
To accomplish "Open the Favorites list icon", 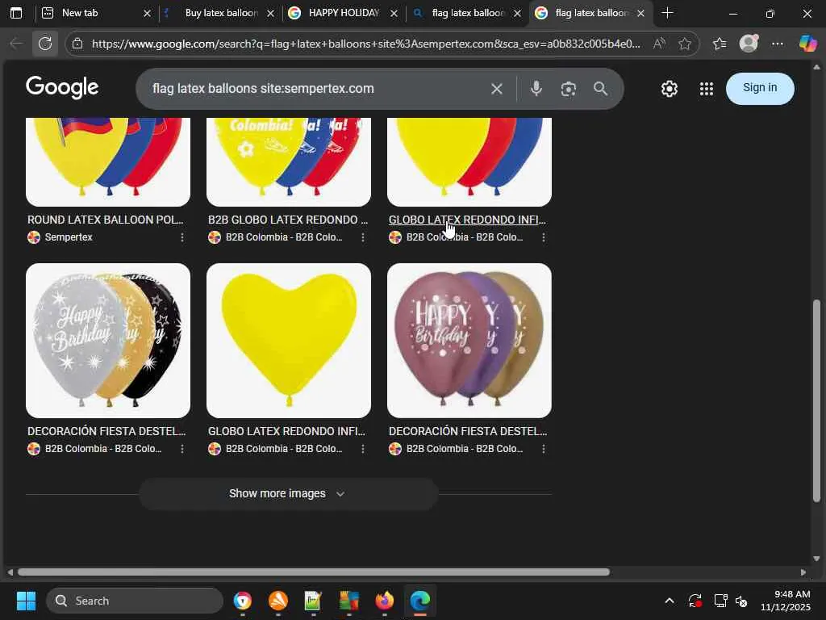I will point(720,44).
